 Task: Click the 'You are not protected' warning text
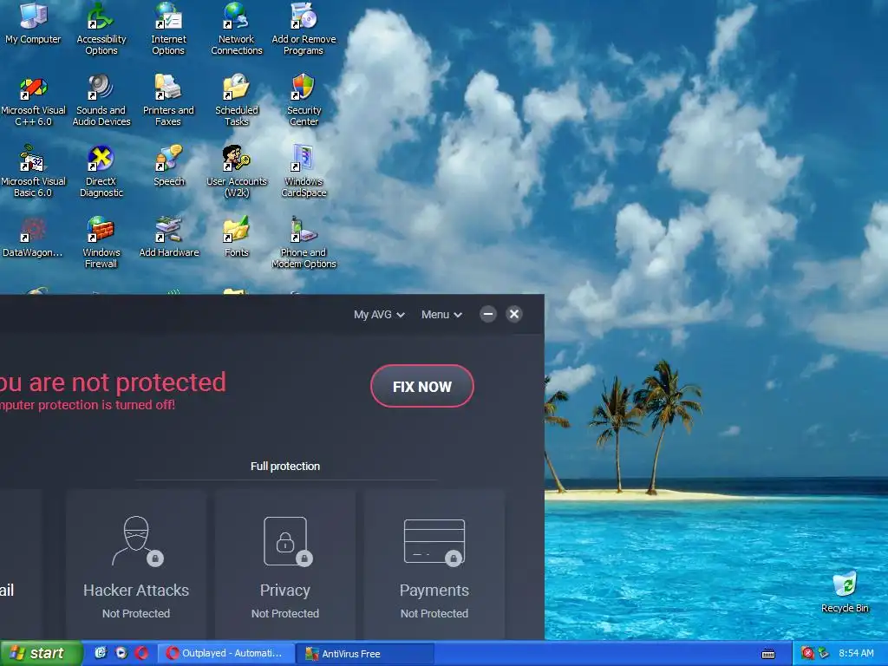coord(113,382)
